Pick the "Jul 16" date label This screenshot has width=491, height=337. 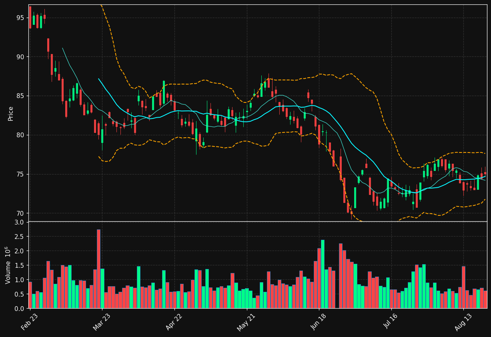point(391,321)
